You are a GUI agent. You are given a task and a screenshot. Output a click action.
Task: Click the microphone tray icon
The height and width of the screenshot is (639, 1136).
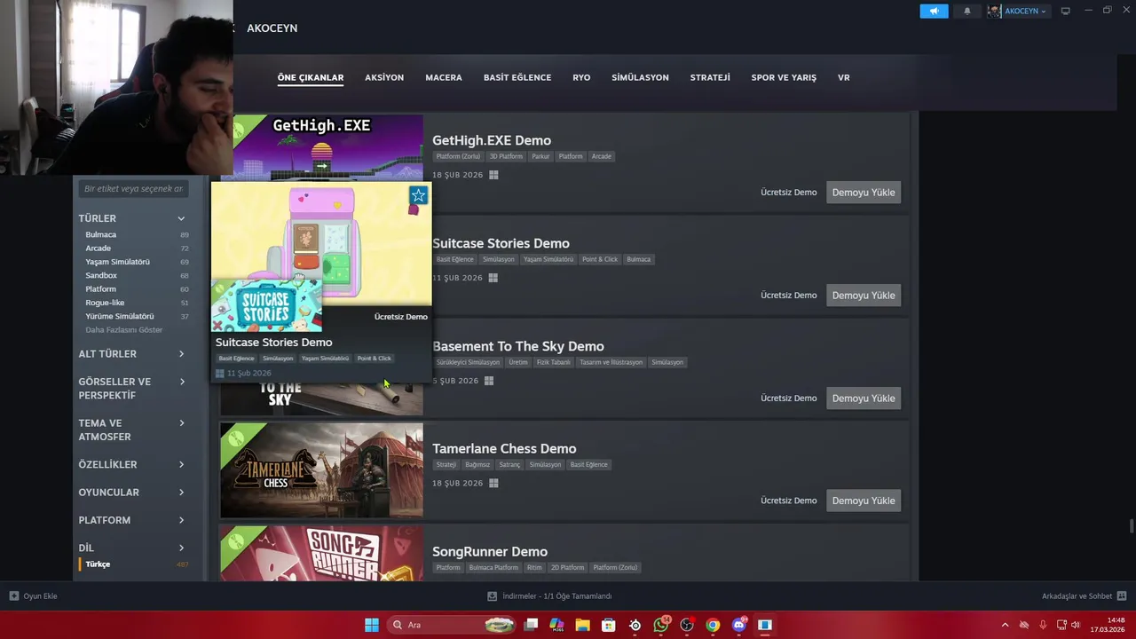point(1043,625)
